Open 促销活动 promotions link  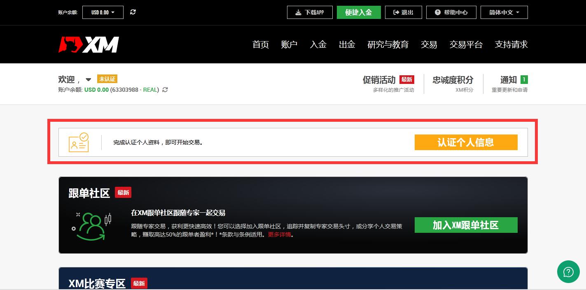point(379,80)
